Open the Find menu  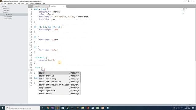pos(15,3)
